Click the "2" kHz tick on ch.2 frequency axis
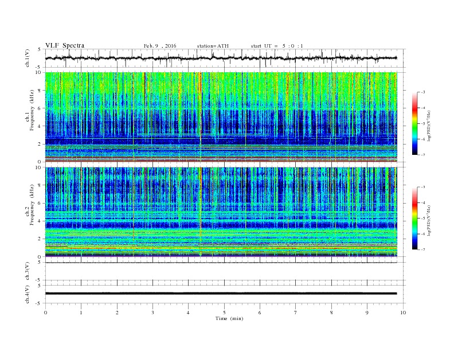 [40, 239]
